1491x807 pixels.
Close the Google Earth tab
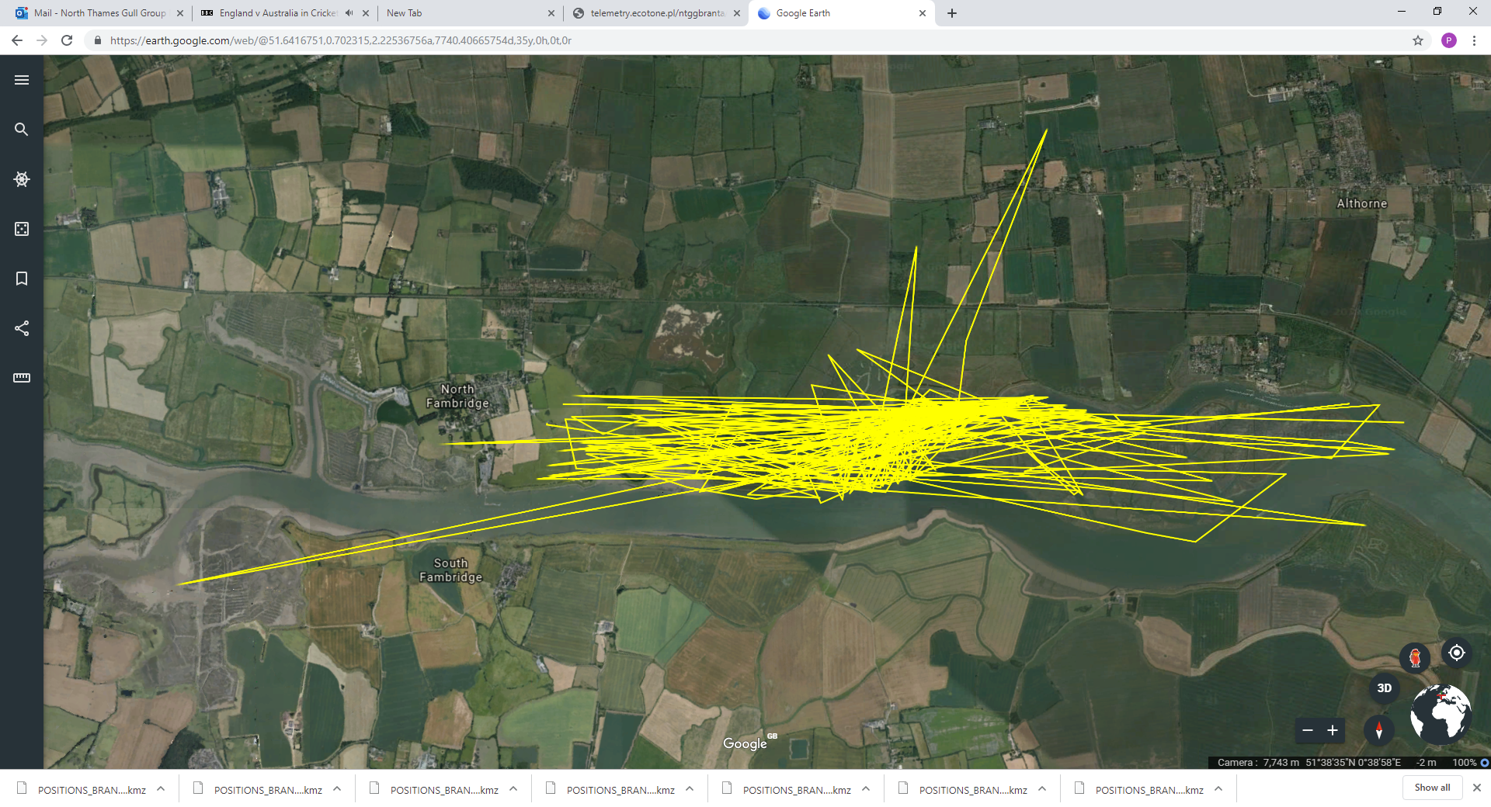click(x=923, y=13)
